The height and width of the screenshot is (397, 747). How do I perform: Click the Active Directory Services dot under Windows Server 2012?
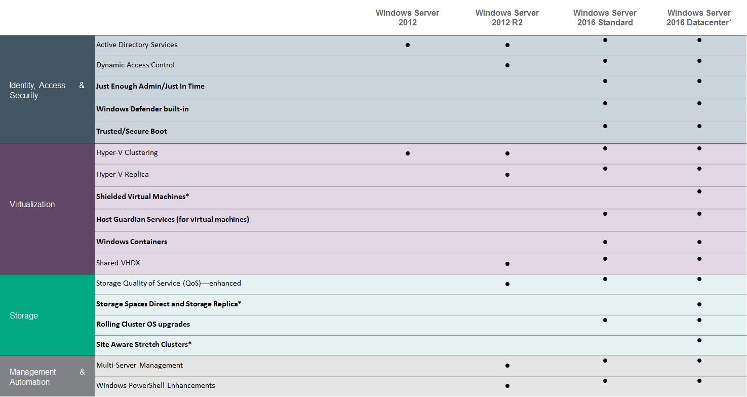tap(408, 45)
